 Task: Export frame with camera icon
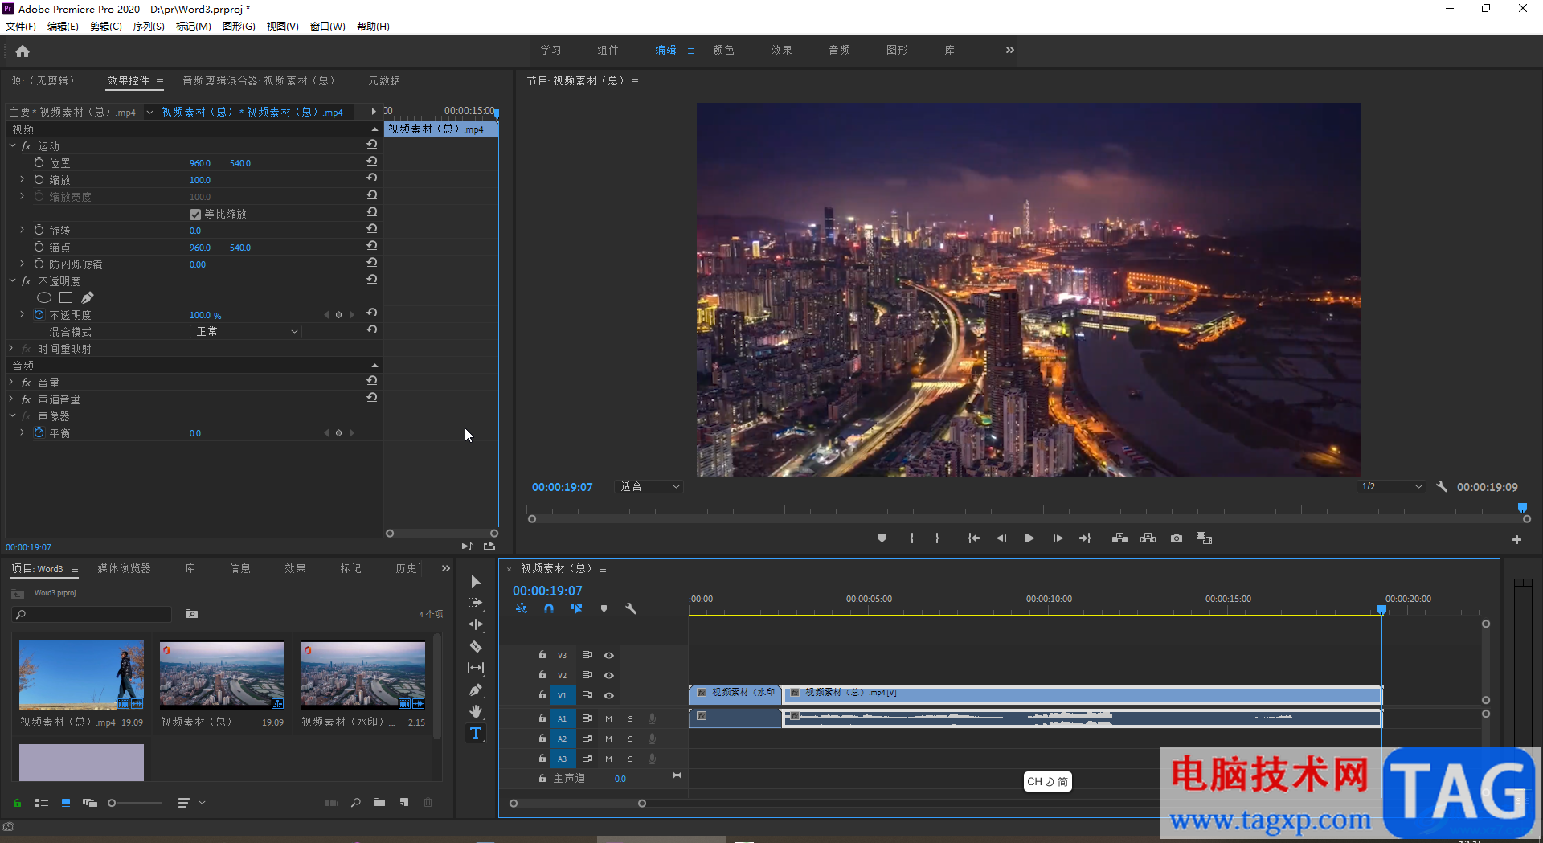pyautogui.click(x=1177, y=538)
